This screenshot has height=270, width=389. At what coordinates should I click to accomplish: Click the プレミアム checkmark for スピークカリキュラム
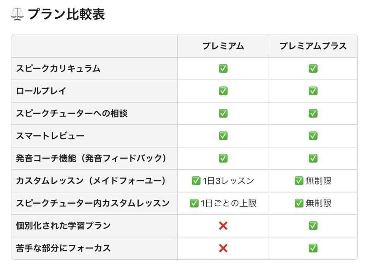223,69
